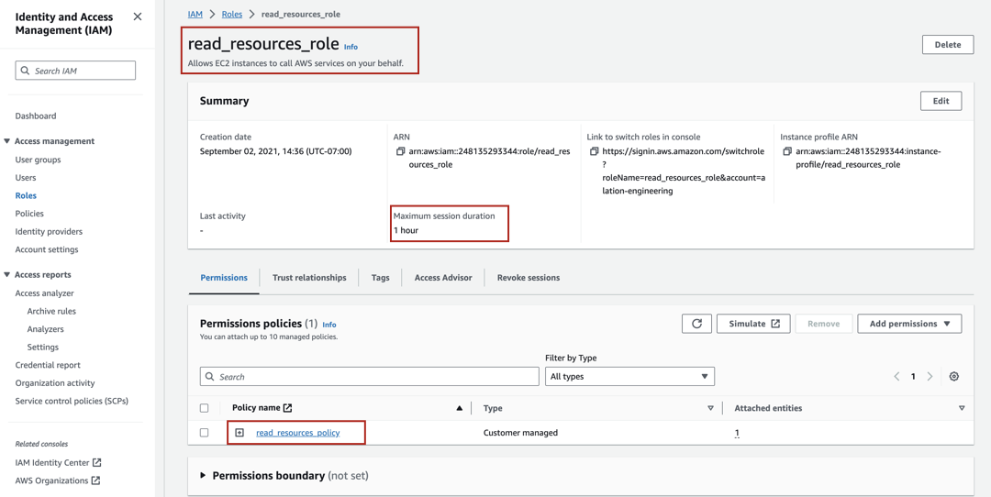Open the Revoke sessions tab
Image resolution: width=991 pixels, height=497 pixels.
(529, 277)
